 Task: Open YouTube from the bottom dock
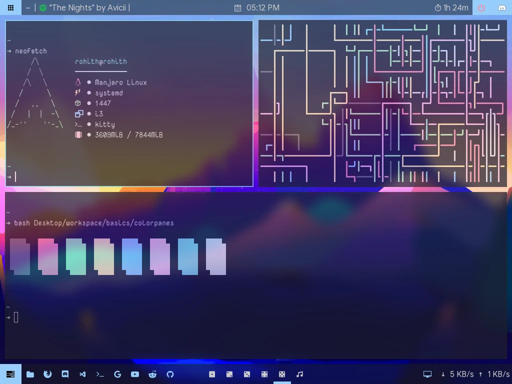[134, 374]
